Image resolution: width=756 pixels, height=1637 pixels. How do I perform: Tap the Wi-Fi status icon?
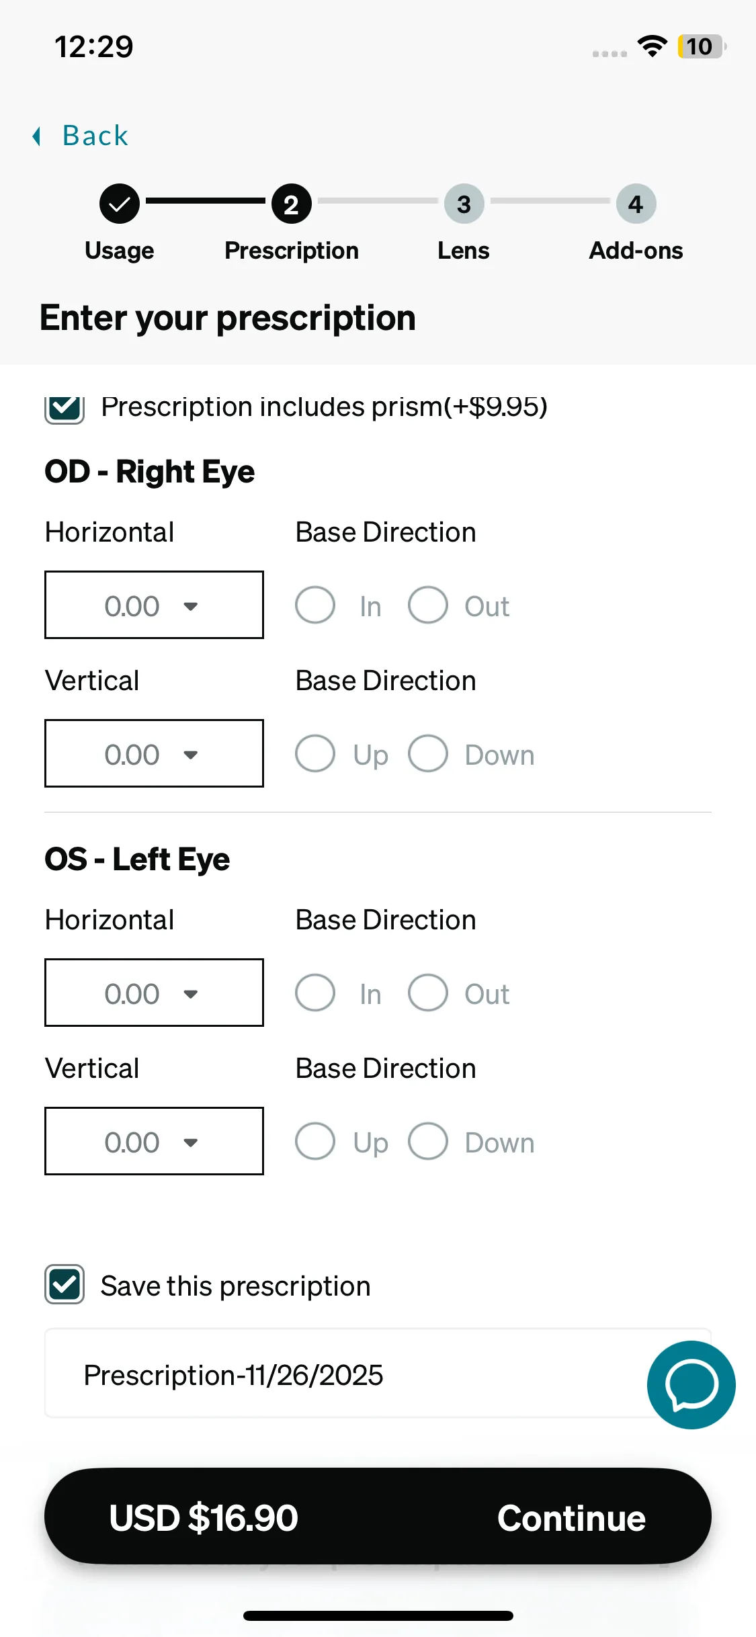pyautogui.click(x=652, y=46)
